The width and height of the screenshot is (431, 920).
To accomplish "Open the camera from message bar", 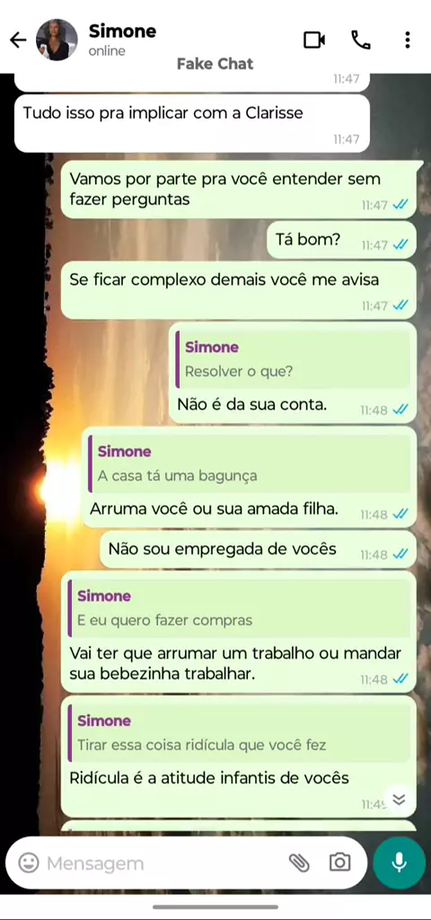I will 339,862.
